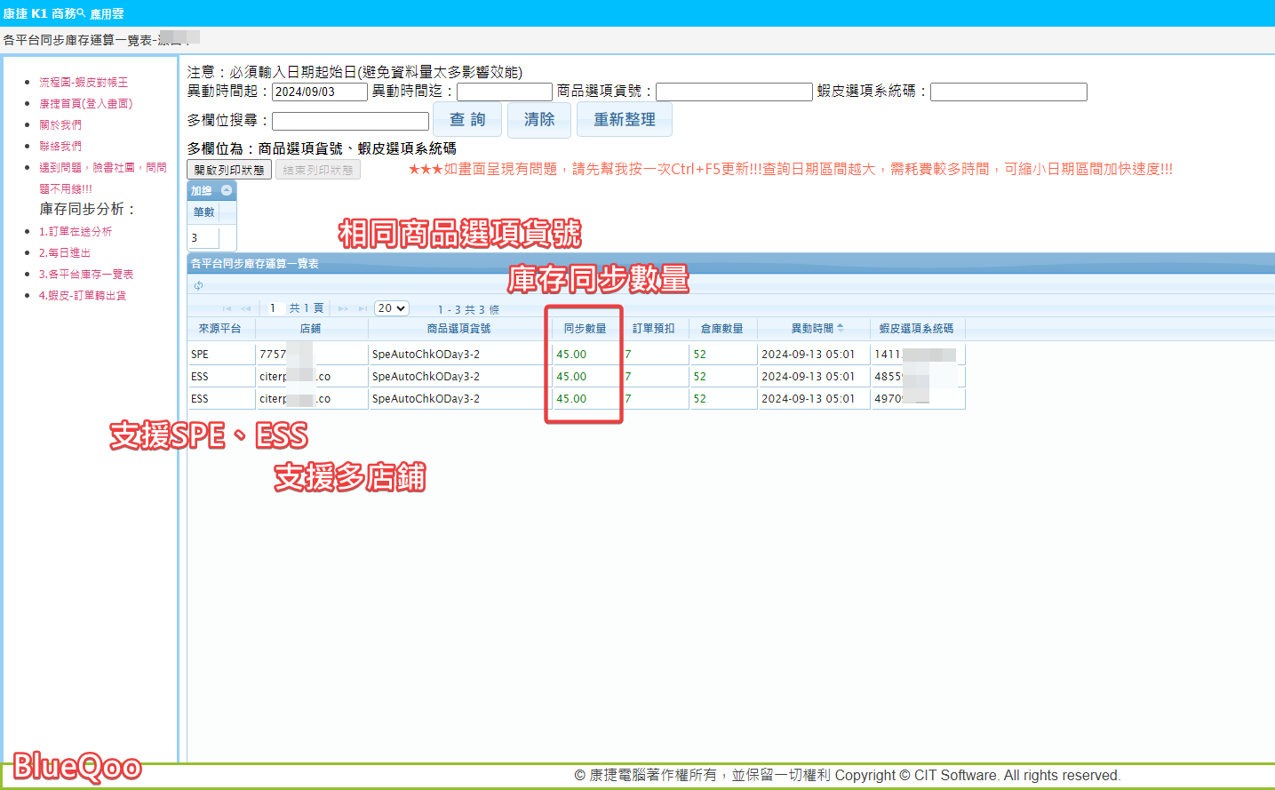Go to the next page of results
This screenshot has height=790, width=1275.
tap(343, 308)
